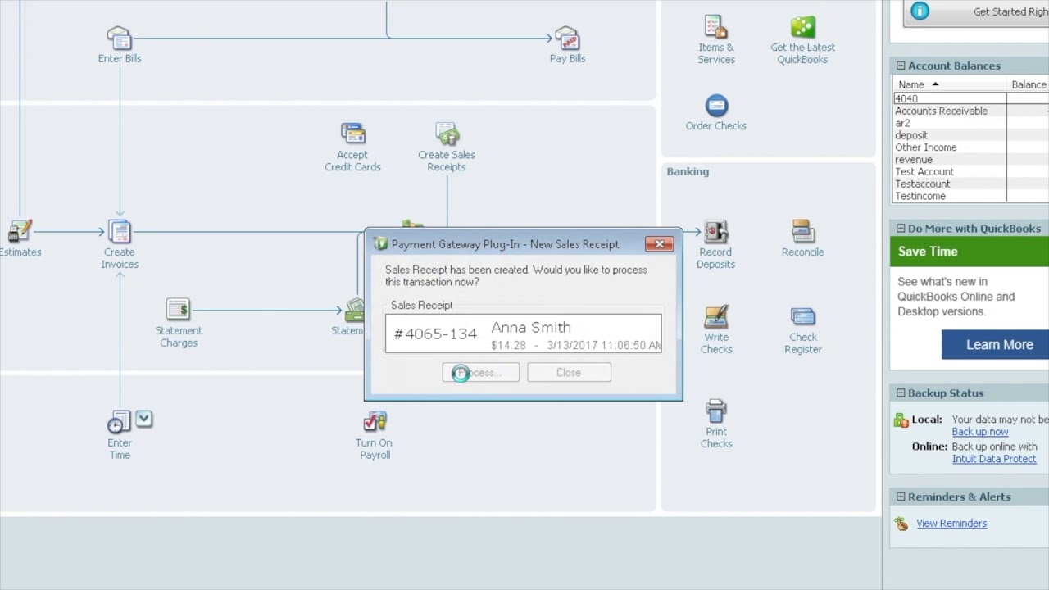Click the Backup Status local lock icon
The height and width of the screenshot is (590, 1049).
click(901, 420)
